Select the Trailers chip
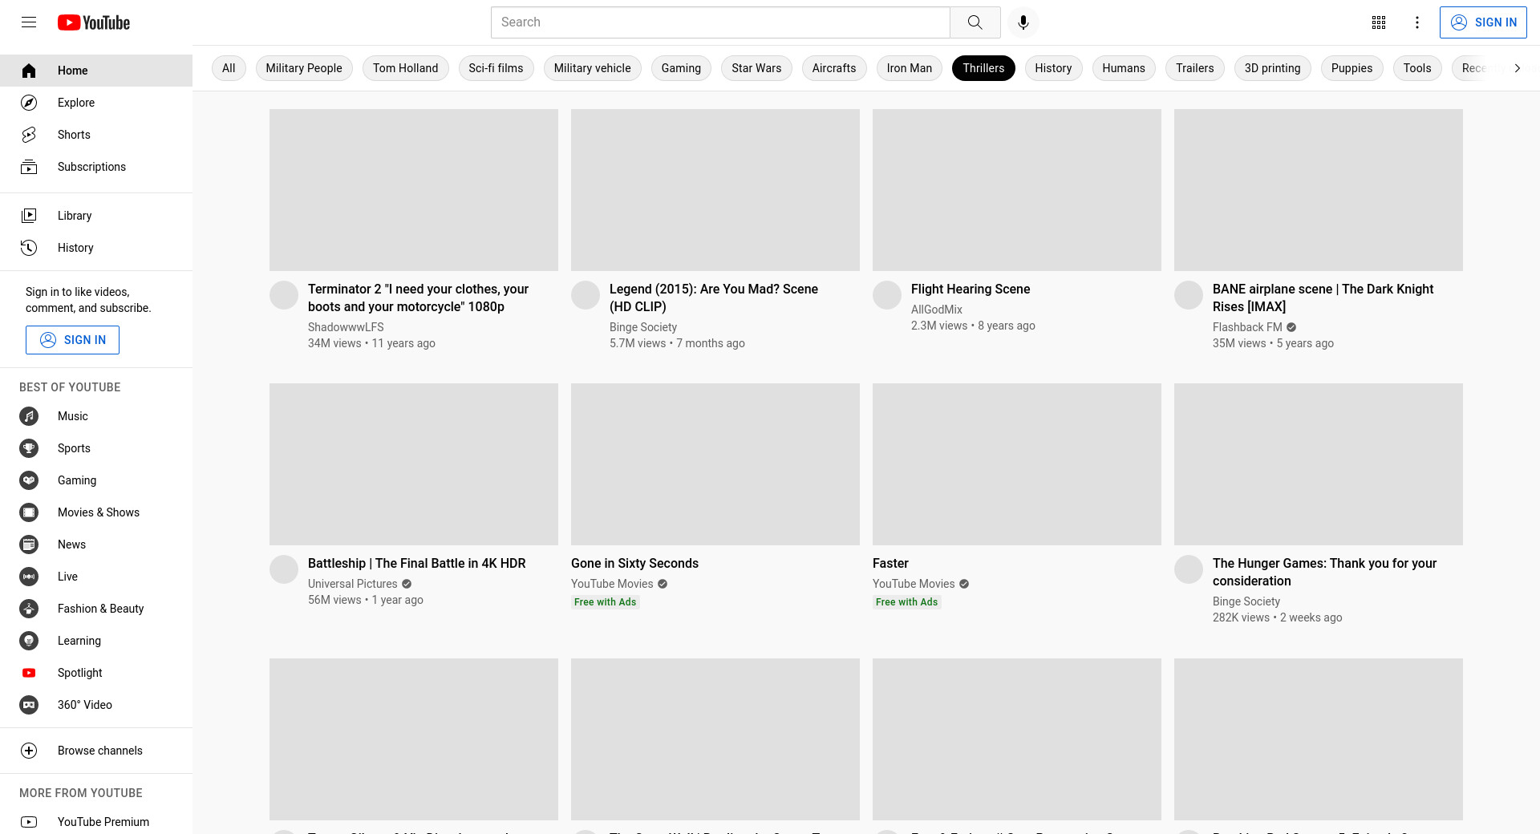The image size is (1540, 834). (x=1195, y=68)
